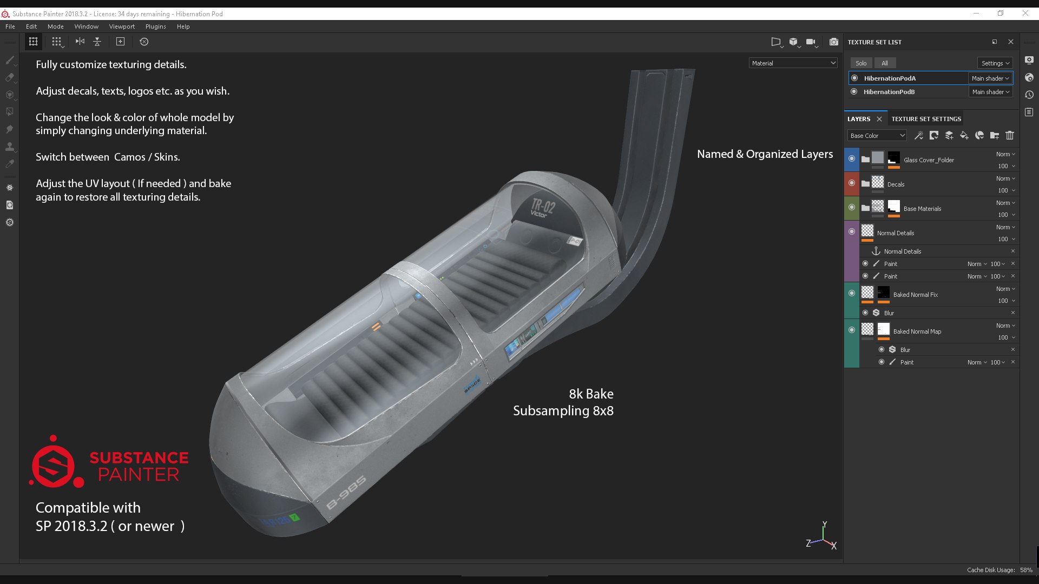Screen dimensions: 1039x584
Task: Open the video camera settings icon
Action: pyautogui.click(x=811, y=42)
